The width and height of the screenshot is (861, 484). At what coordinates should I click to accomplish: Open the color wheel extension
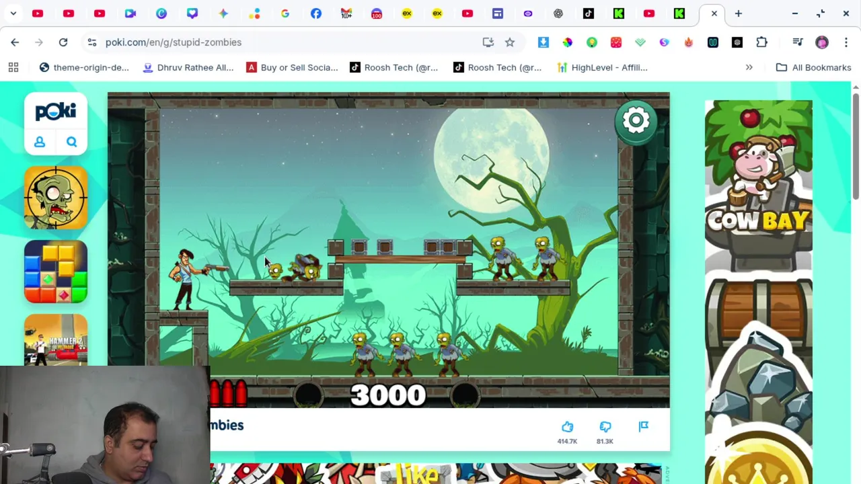pos(567,42)
